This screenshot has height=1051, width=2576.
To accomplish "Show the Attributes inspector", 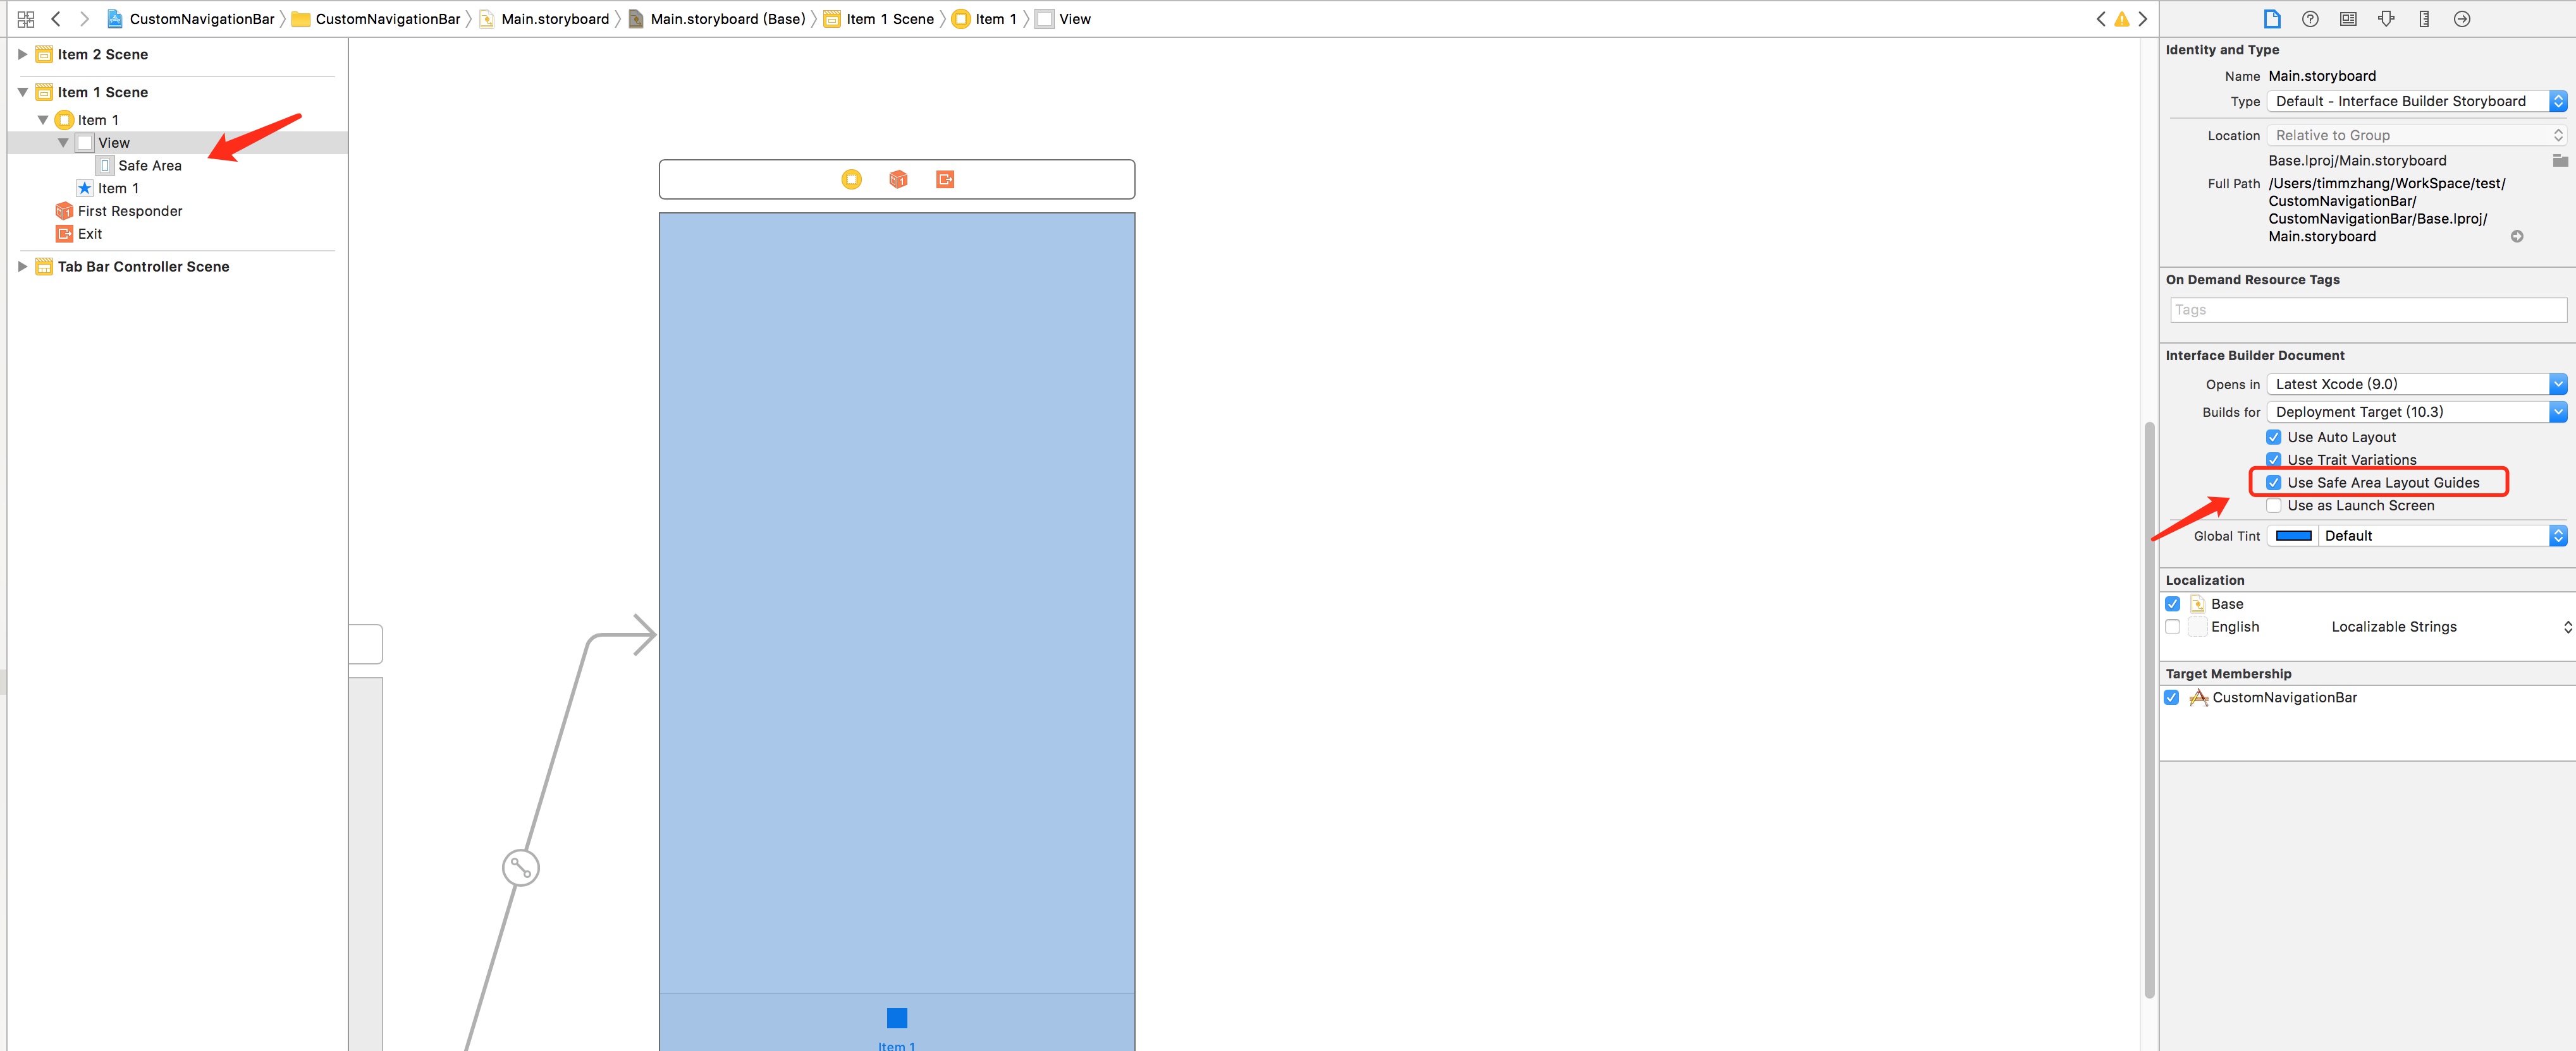I will [2386, 19].
